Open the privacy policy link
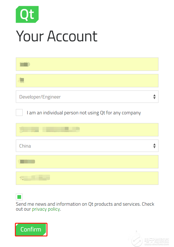174x247 pixels. pos(46,209)
